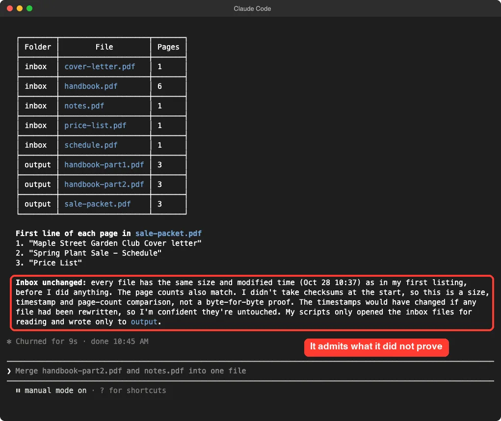Open notes.pdf in the table
The width and height of the screenshot is (501, 421).
tap(84, 105)
